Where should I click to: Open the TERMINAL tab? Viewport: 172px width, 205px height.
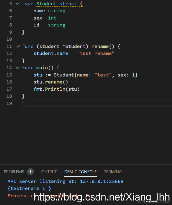114,172
